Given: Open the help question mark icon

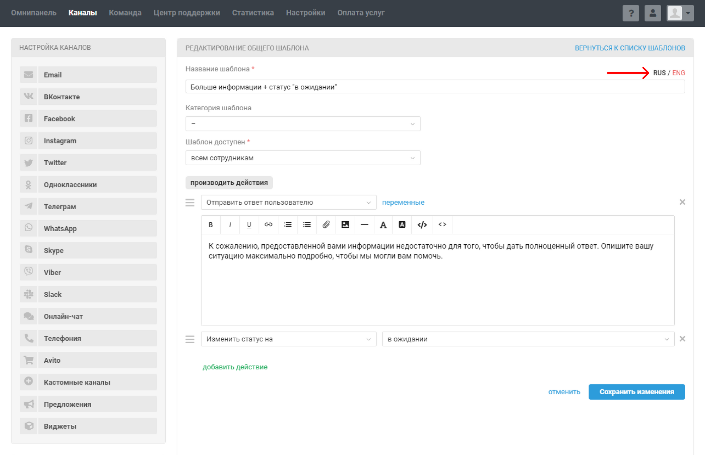Looking at the screenshot, I should click(x=631, y=13).
